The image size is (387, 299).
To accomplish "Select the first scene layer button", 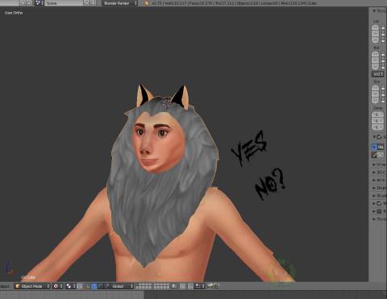I will 138,284.
